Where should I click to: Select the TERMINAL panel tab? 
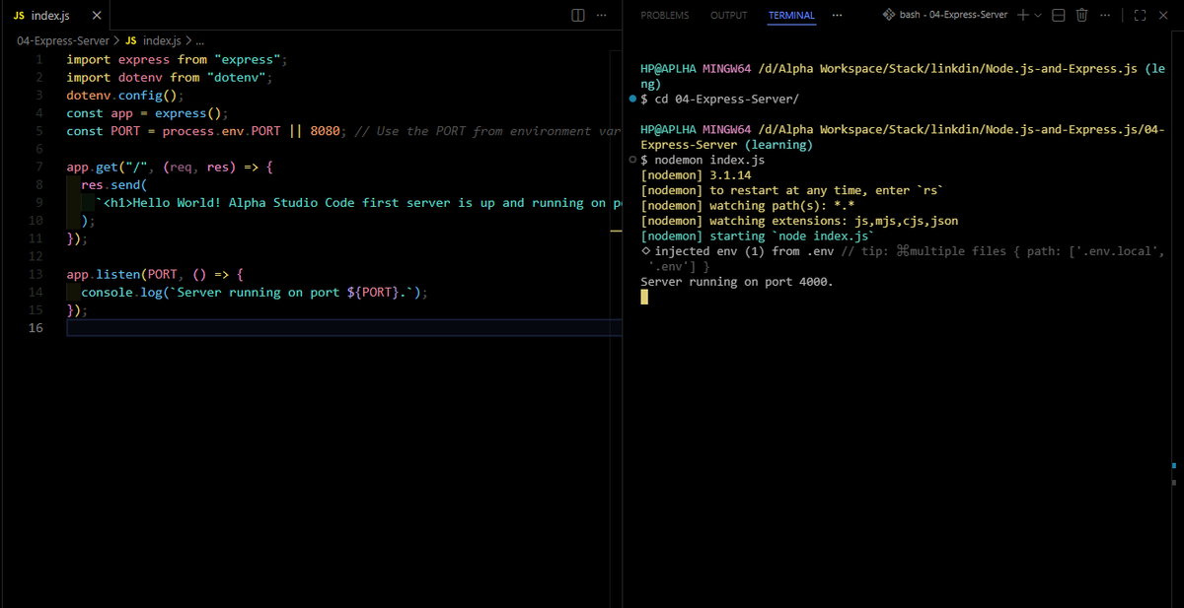[791, 16]
